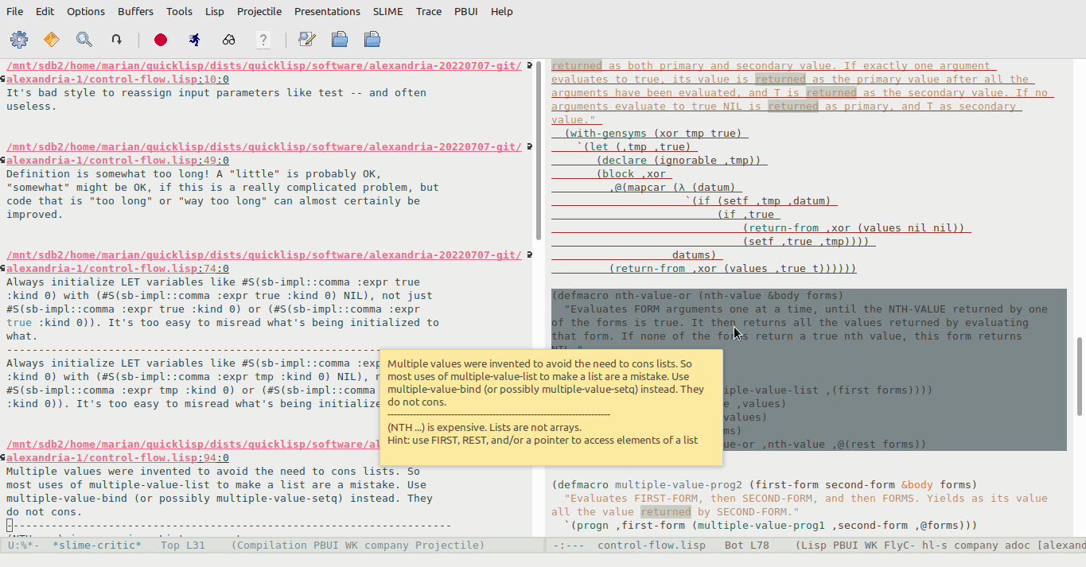Follow the control-flow.lisp:10:0 link
The height and width of the screenshot is (567, 1086).
pos(118,80)
